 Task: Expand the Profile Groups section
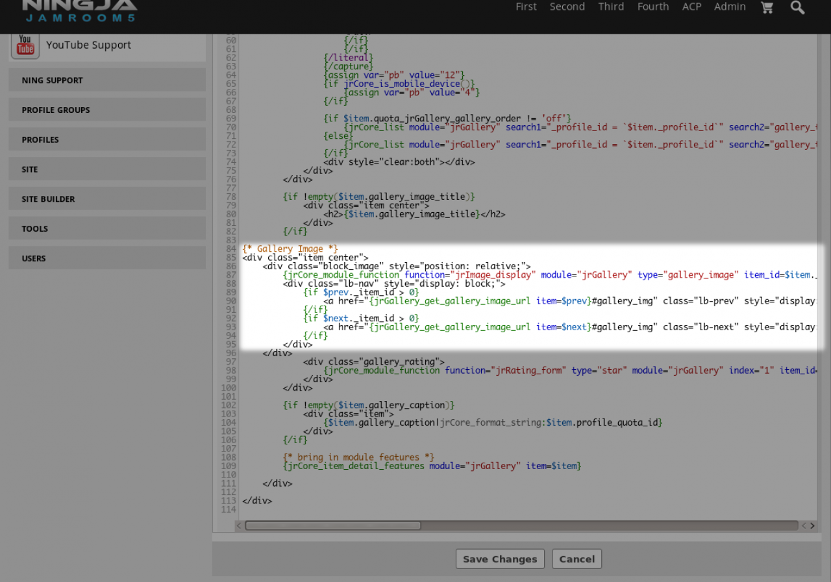[x=56, y=110]
